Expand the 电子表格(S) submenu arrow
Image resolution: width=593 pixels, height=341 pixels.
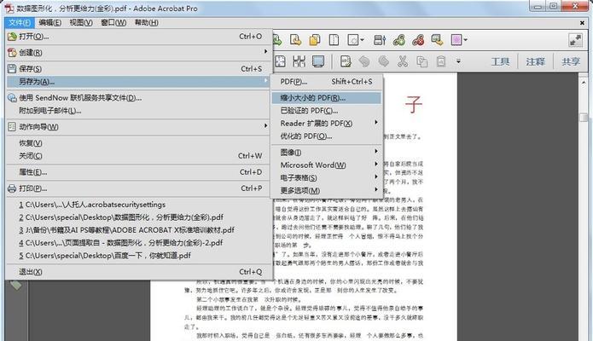(376, 176)
